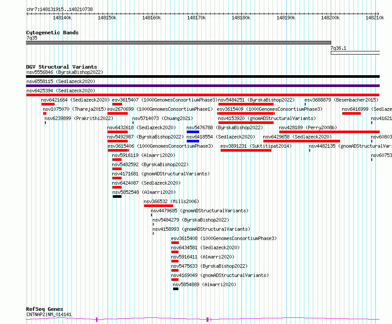Select the black nsv5852548 (Almarri2020) bar
The width and height of the screenshot is (392, 324).
pyautogui.click(x=117, y=197)
